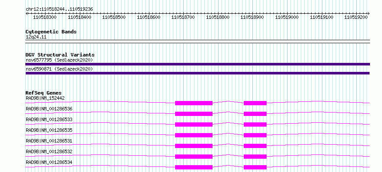Image resolution: width=382 pixels, height=172 pixels.
Task: Select the wide exon of NM_001286533
Action: click(x=194, y=125)
